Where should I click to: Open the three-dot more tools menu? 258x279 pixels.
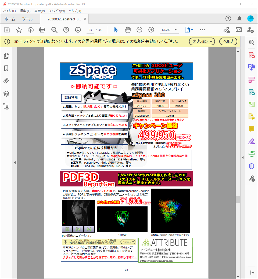(x=202, y=30)
